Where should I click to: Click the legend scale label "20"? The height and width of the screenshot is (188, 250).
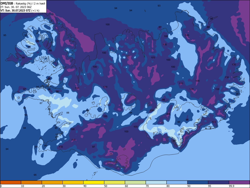(43, 186)
